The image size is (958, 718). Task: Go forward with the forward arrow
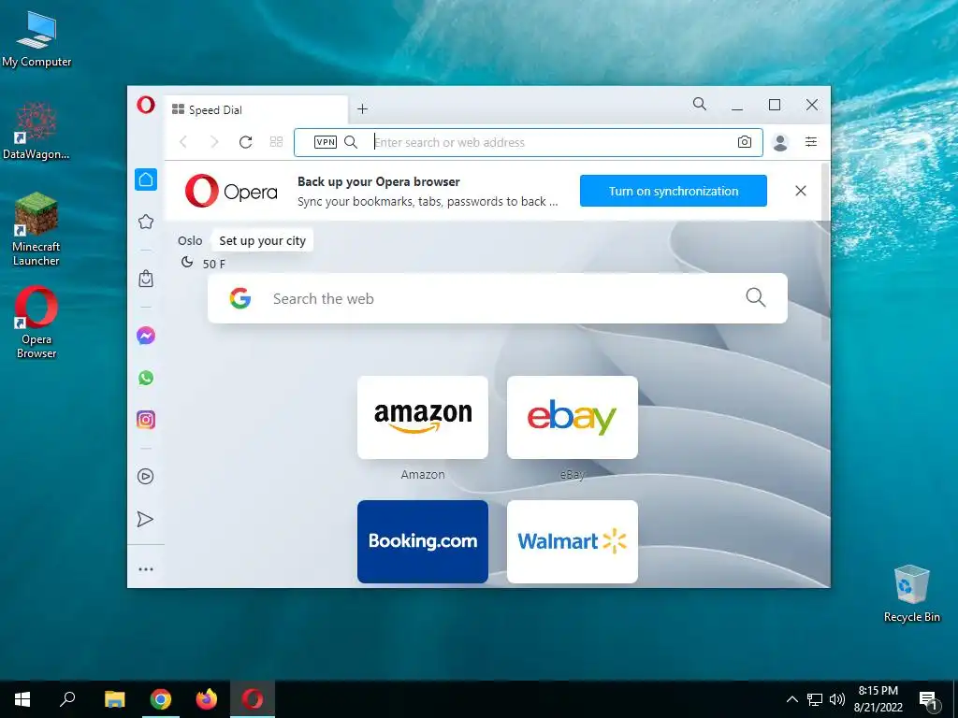pyautogui.click(x=214, y=142)
